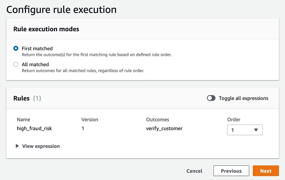Expand the View expression disclosure triangle
This screenshot has height=180, width=285.
tap(17, 146)
